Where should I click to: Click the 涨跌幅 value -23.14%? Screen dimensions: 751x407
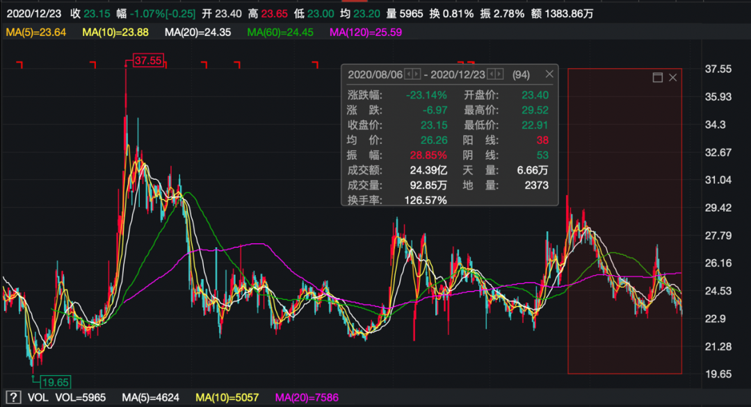click(426, 95)
